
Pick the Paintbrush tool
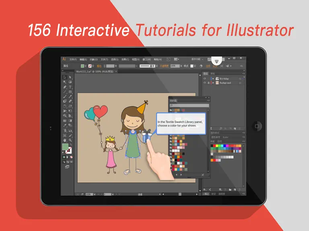[65, 96]
